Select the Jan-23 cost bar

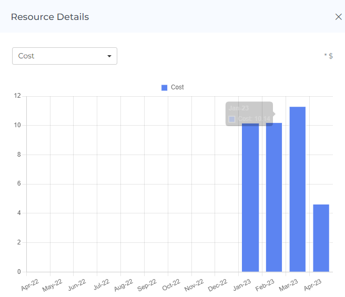250,200
